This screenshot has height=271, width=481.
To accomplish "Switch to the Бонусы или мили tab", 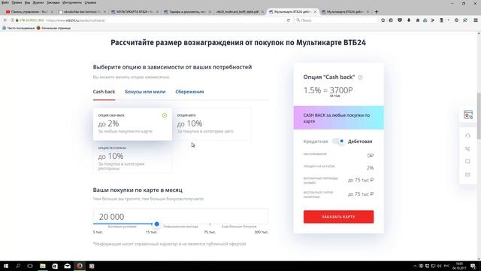I will coord(145,92).
